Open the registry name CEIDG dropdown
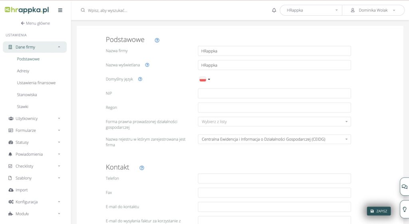Image resolution: width=409 pixels, height=224 pixels. click(274, 139)
